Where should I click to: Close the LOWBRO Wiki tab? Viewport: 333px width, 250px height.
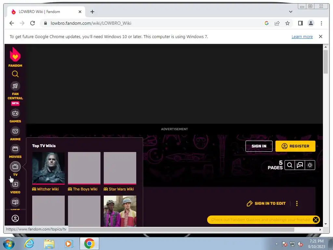click(80, 12)
